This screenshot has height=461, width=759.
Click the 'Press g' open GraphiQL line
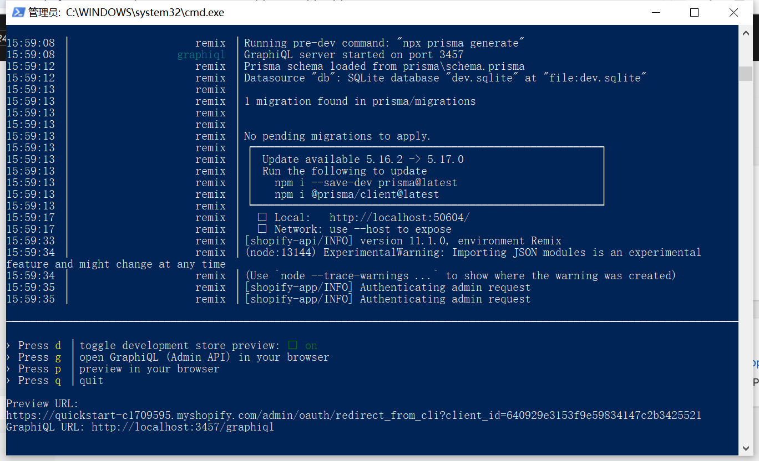(x=168, y=357)
